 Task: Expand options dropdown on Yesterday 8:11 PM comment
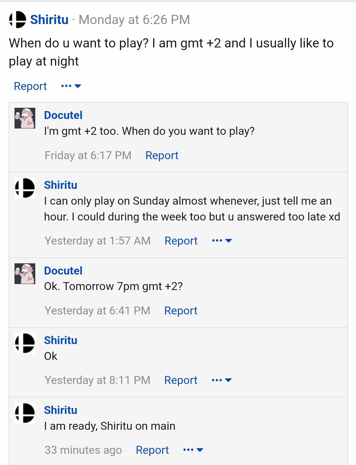coord(222,380)
